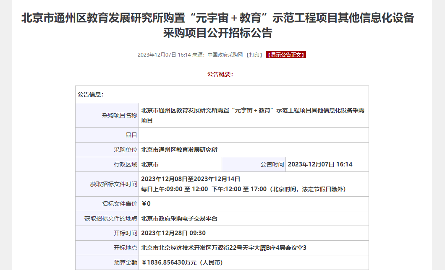Viewport: 445px width, 270px height.
Task: Click the 开标地点 label cell
Action: [x=107, y=248]
